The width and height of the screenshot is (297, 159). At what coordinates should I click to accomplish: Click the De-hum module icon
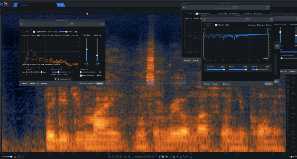pos(204,19)
